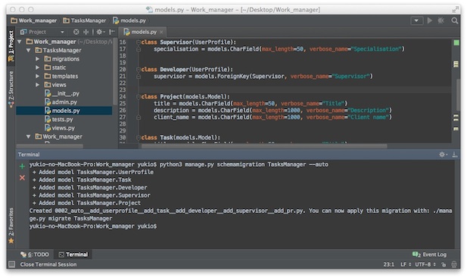Screen dimensions: 467x278
Task: Click the terminal command prompt line
Action: pos(93,226)
